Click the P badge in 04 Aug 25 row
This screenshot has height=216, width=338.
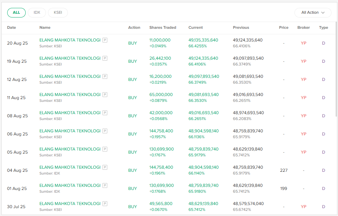tap(105, 167)
